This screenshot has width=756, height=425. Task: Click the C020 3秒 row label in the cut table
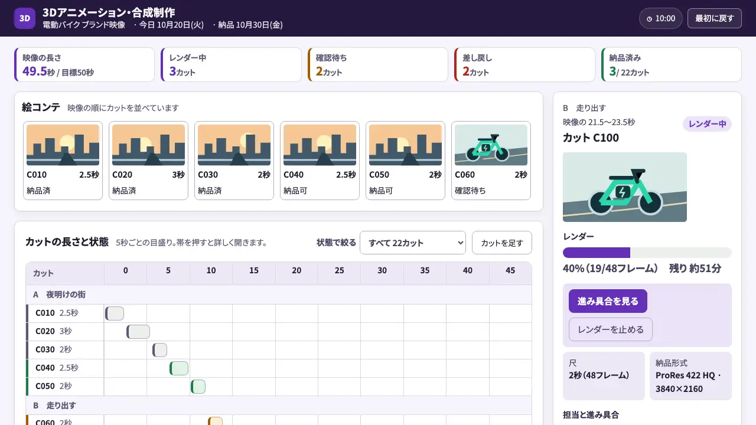[65, 332]
